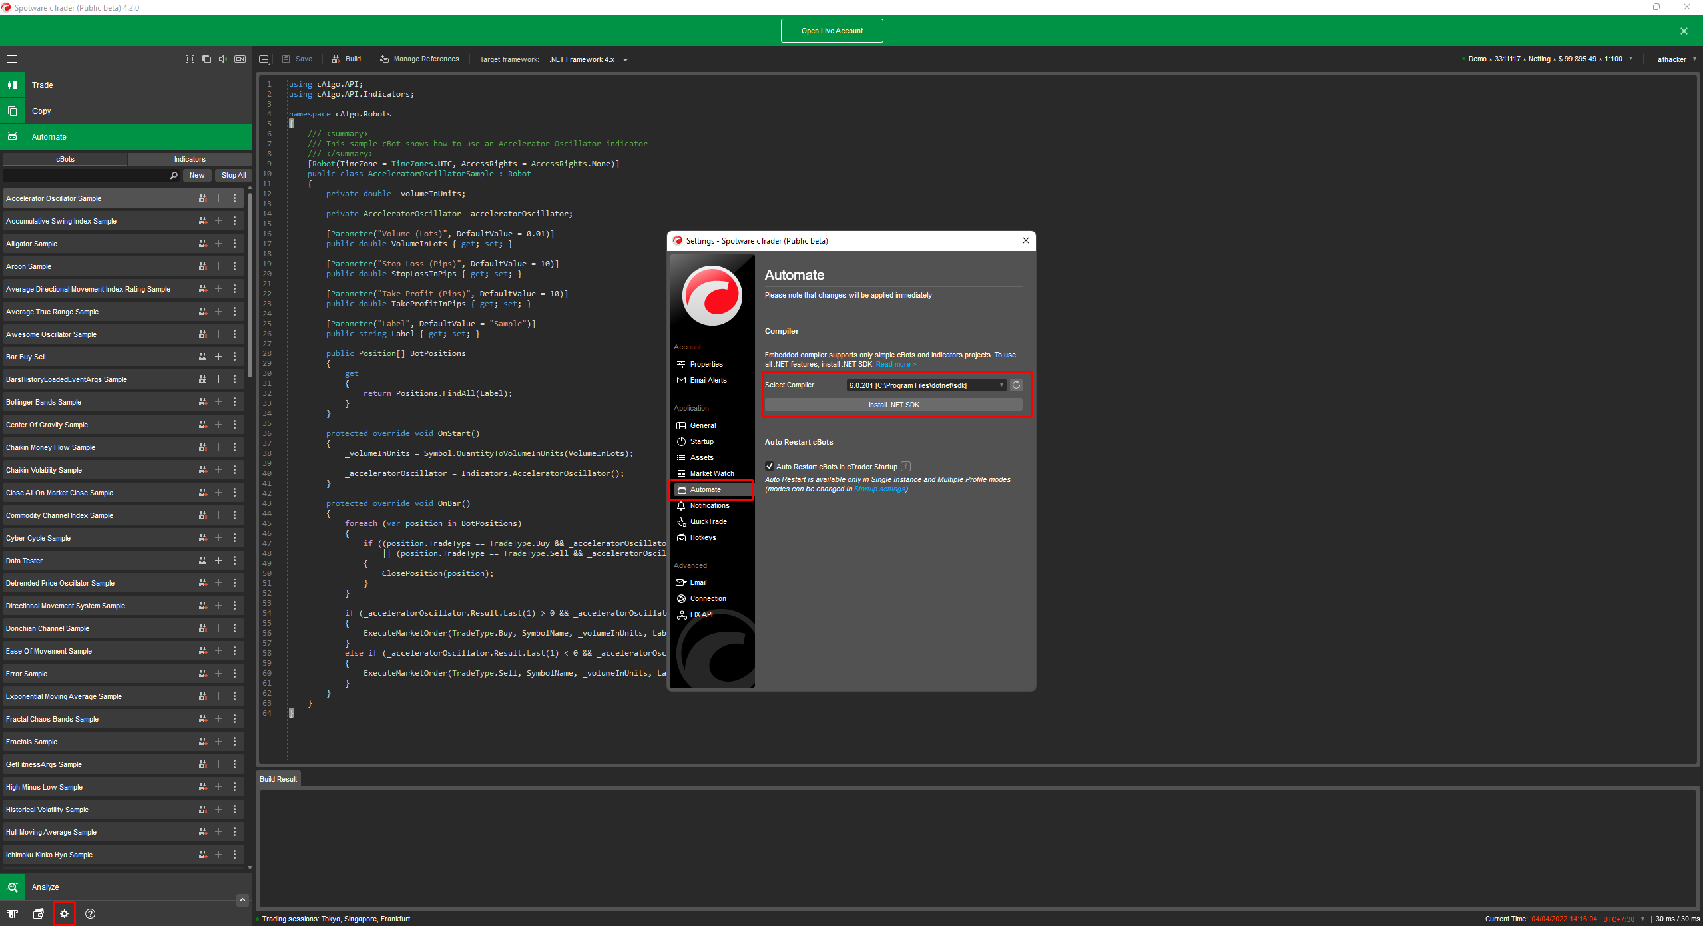Click the settings gear icon
This screenshot has height=926, width=1703.
[x=64, y=914]
